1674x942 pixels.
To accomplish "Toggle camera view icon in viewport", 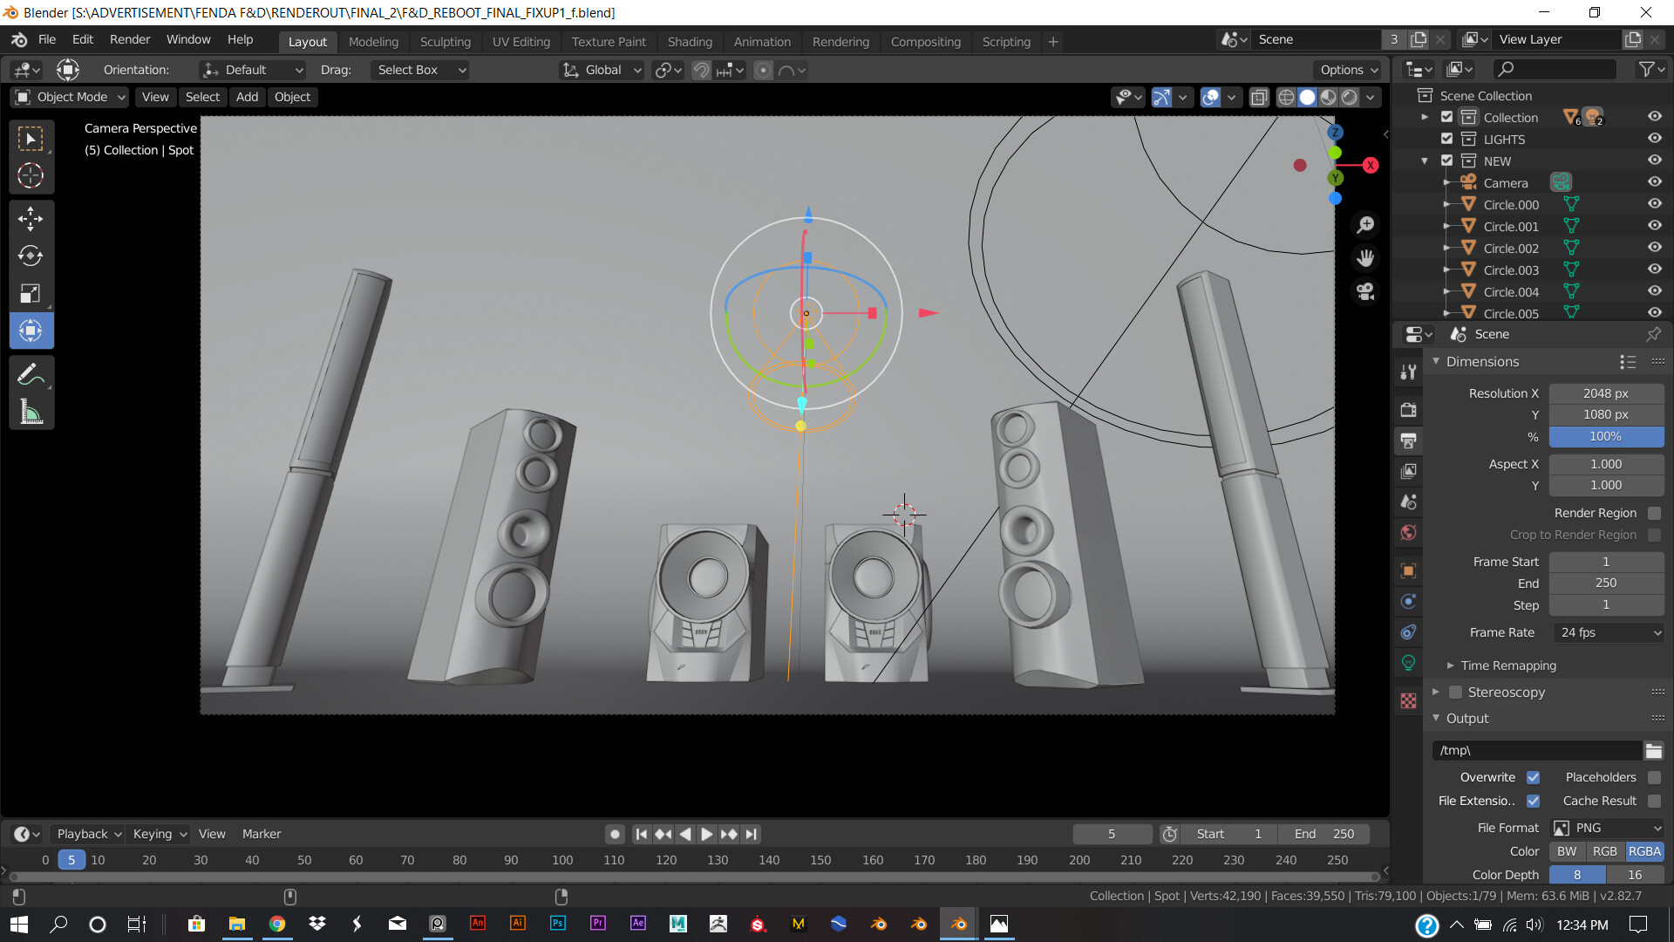I will point(1365,291).
